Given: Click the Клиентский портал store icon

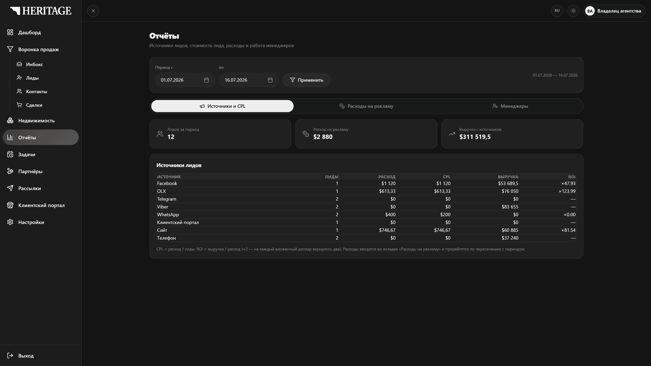Looking at the screenshot, I should coord(10,205).
